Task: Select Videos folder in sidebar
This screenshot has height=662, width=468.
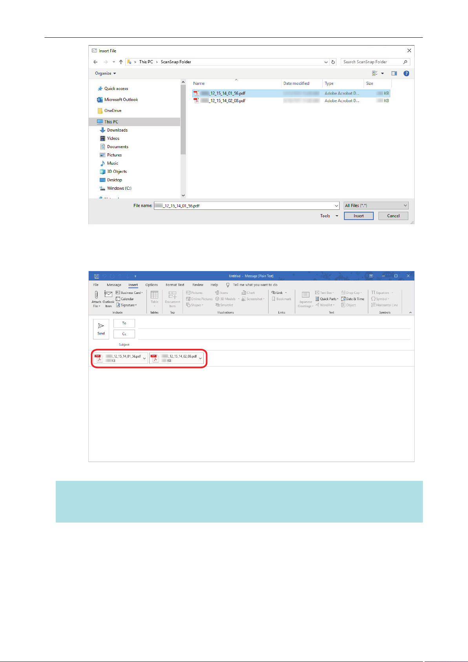Action: [x=110, y=138]
